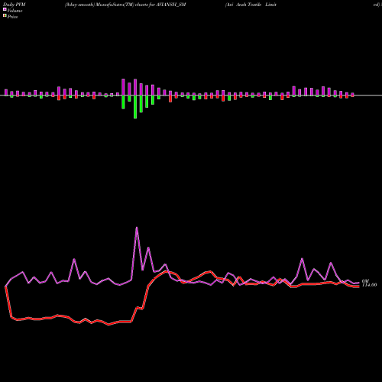Click the 'Volume' legend label
The image size is (382, 382).
[x=15, y=11]
